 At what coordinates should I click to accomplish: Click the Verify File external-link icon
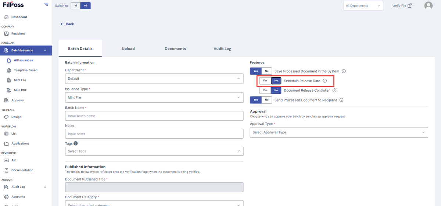(x=410, y=6)
